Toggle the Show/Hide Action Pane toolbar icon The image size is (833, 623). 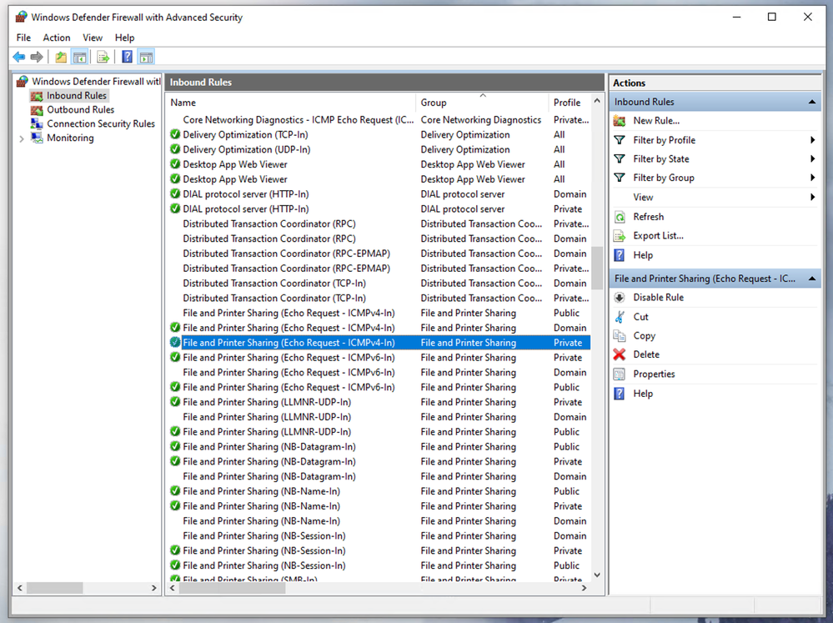click(x=146, y=57)
